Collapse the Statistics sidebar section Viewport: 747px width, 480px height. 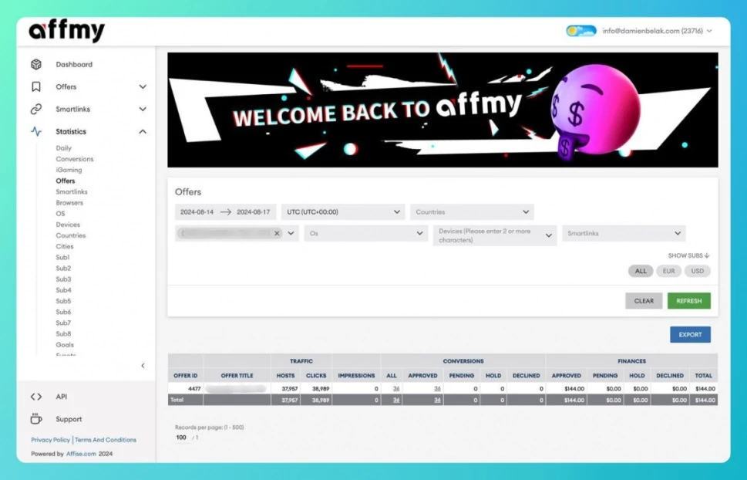(143, 131)
